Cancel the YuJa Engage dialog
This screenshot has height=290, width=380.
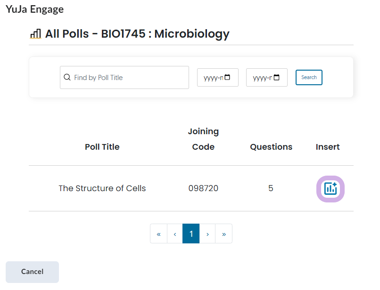[x=32, y=272]
